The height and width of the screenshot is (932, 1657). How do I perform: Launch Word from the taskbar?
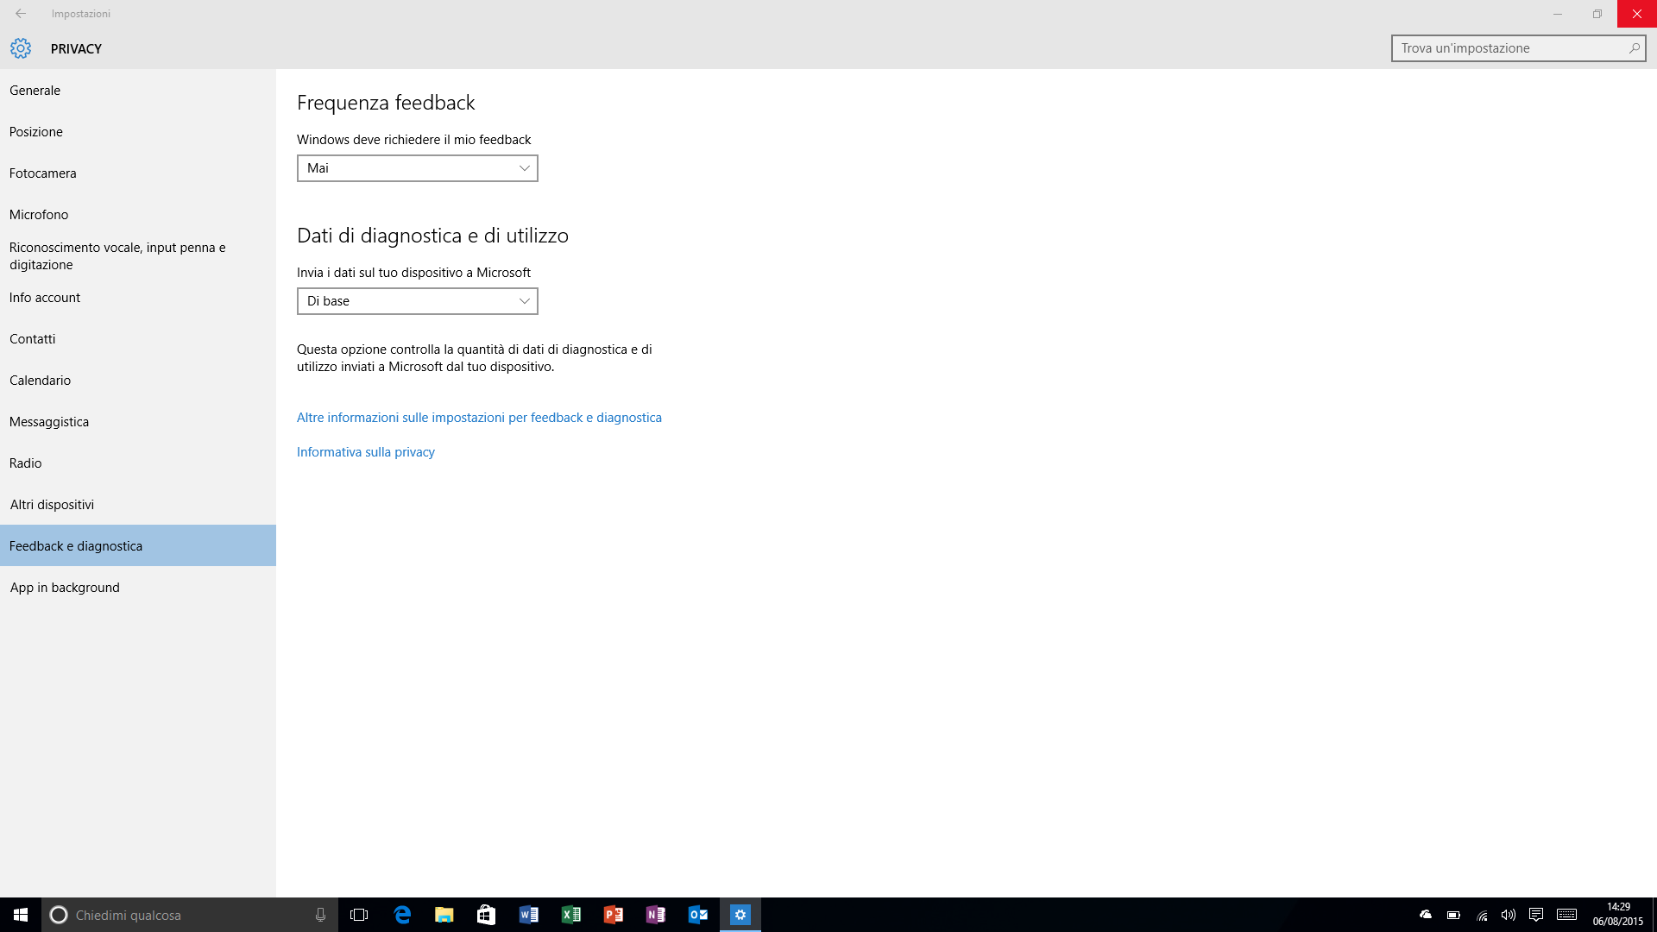coord(529,915)
